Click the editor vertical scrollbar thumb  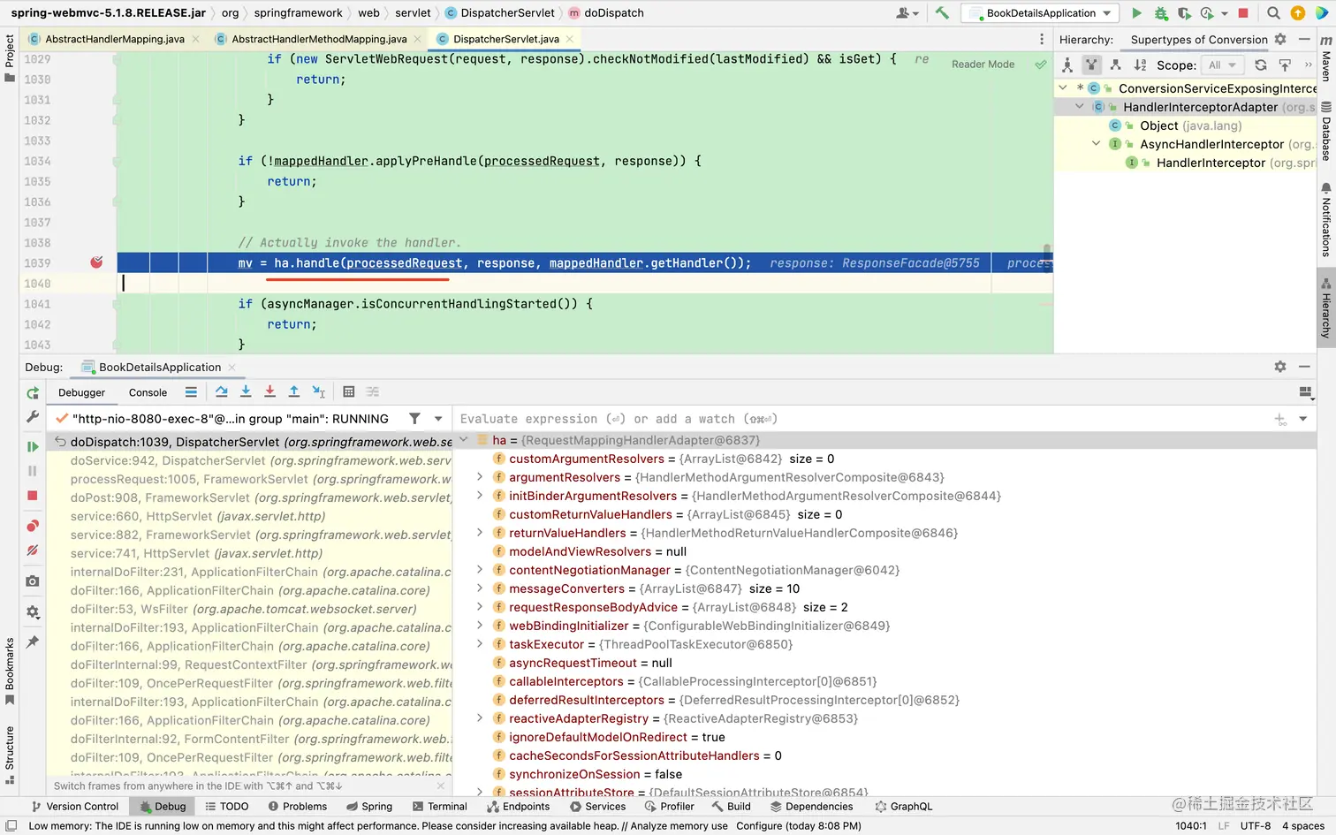(1048, 260)
